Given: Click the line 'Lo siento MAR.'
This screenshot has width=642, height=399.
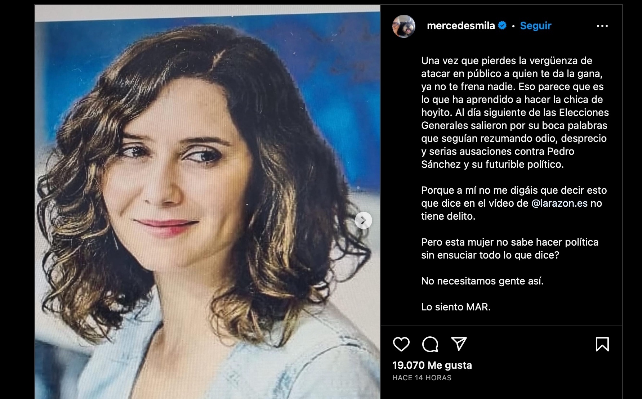Looking at the screenshot, I should pyautogui.click(x=456, y=307).
